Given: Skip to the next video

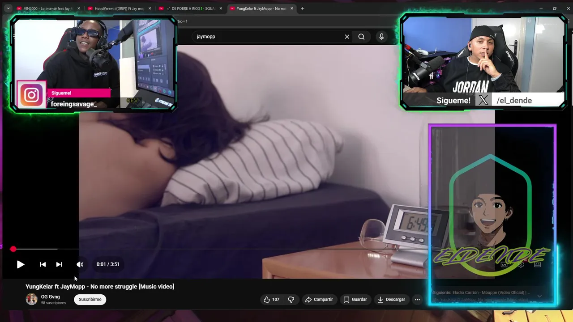Looking at the screenshot, I should (x=59, y=264).
